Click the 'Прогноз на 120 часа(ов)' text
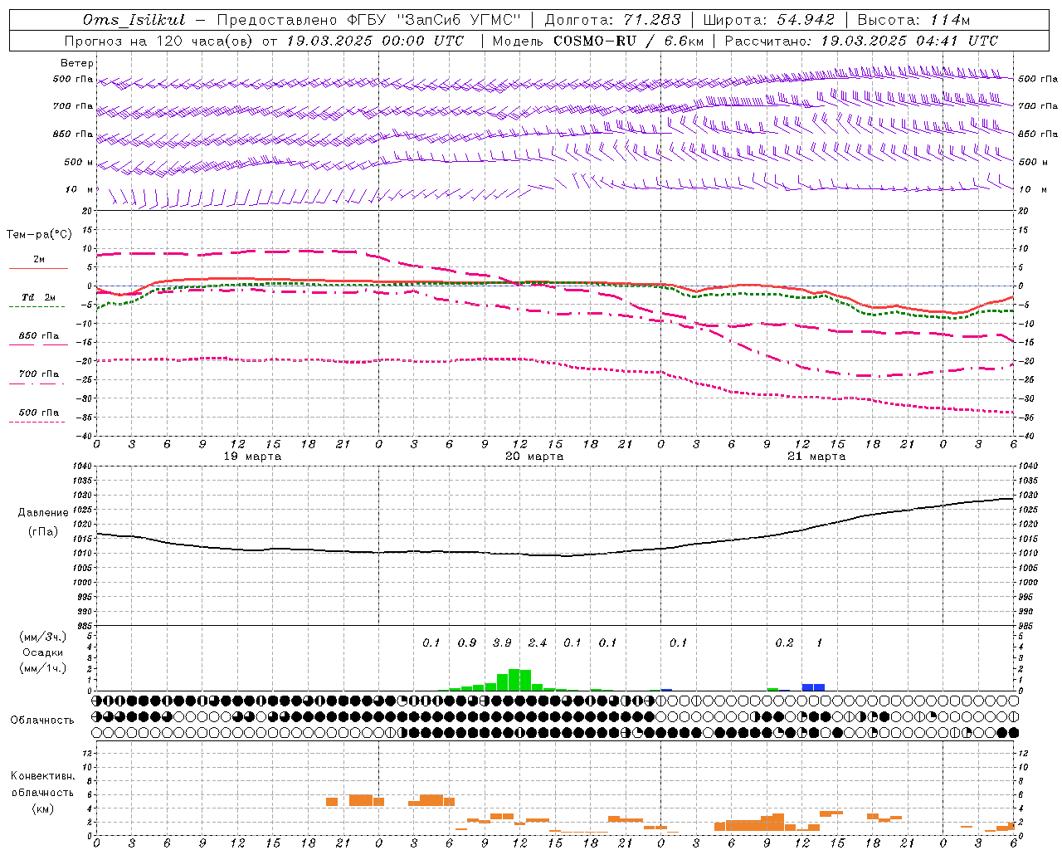 point(160,41)
